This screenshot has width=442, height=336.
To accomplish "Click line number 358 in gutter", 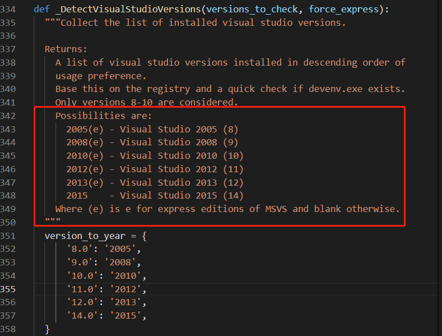I will pyautogui.click(x=8, y=329).
